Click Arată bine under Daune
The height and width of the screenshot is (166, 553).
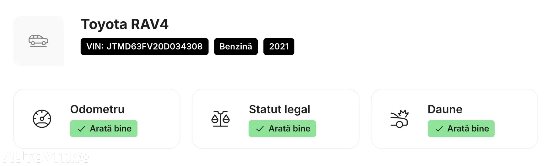click(x=468, y=128)
